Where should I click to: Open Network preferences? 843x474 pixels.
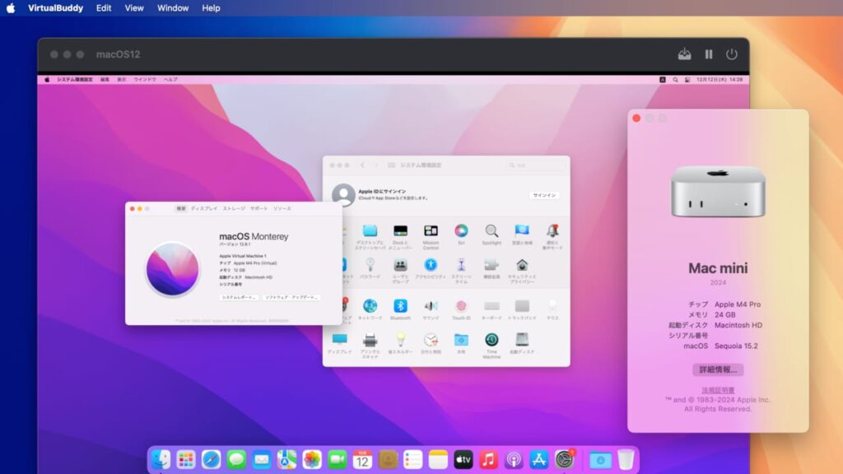(370, 307)
